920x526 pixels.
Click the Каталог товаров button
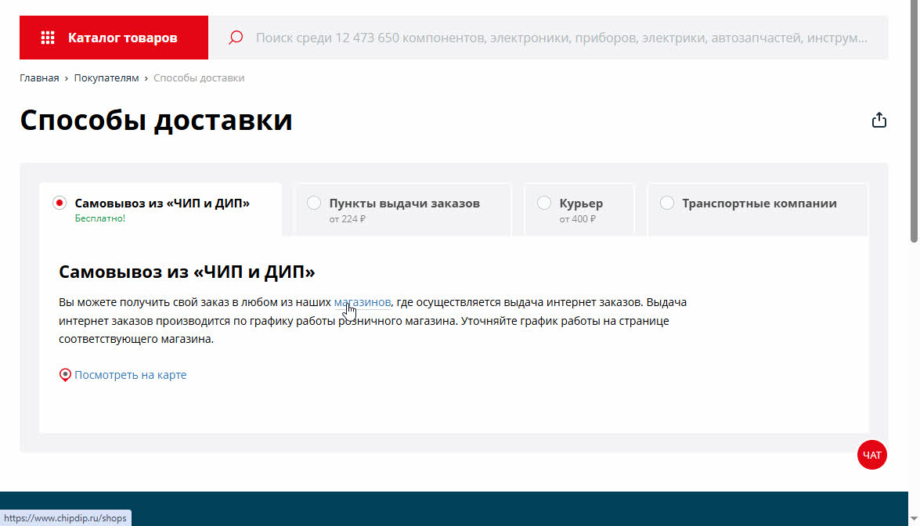pyautogui.click(x=114, y=38)
